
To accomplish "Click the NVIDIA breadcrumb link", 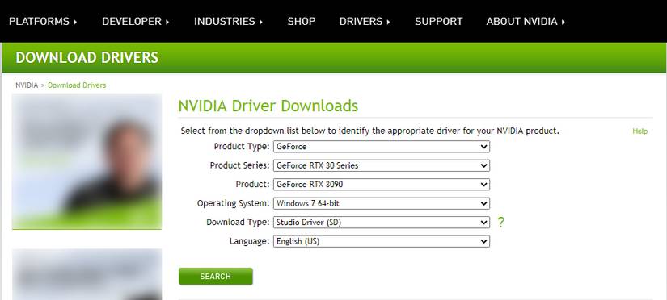I will point(27,85).
